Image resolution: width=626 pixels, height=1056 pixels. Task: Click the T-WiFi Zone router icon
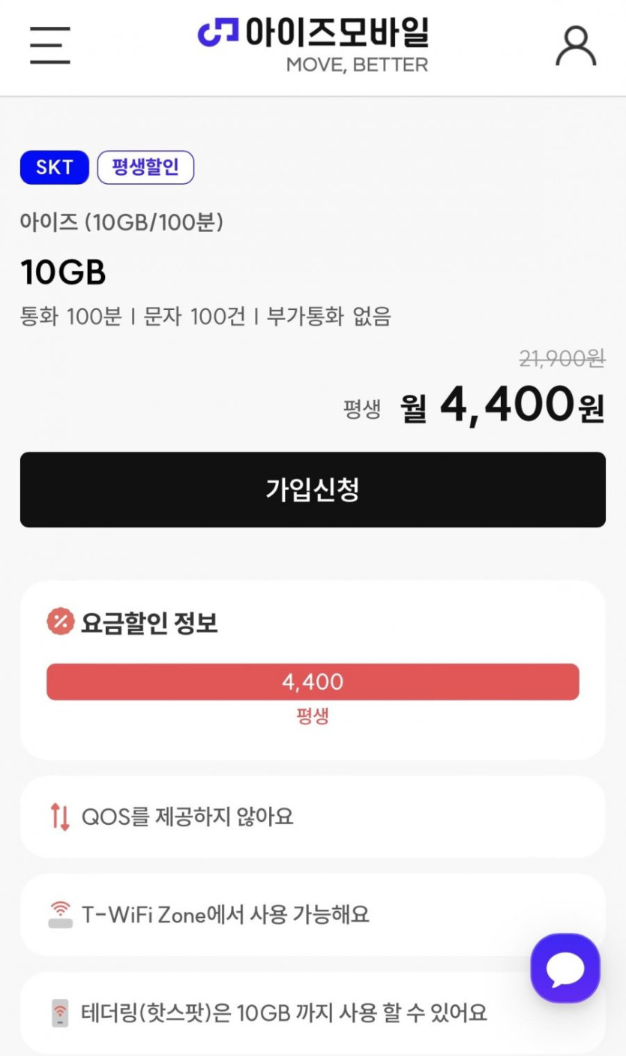(x=60, y=915)
